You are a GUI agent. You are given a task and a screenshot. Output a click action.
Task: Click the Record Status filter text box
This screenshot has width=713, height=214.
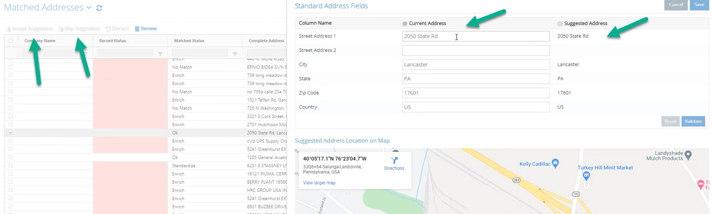[x=125, y=53]
